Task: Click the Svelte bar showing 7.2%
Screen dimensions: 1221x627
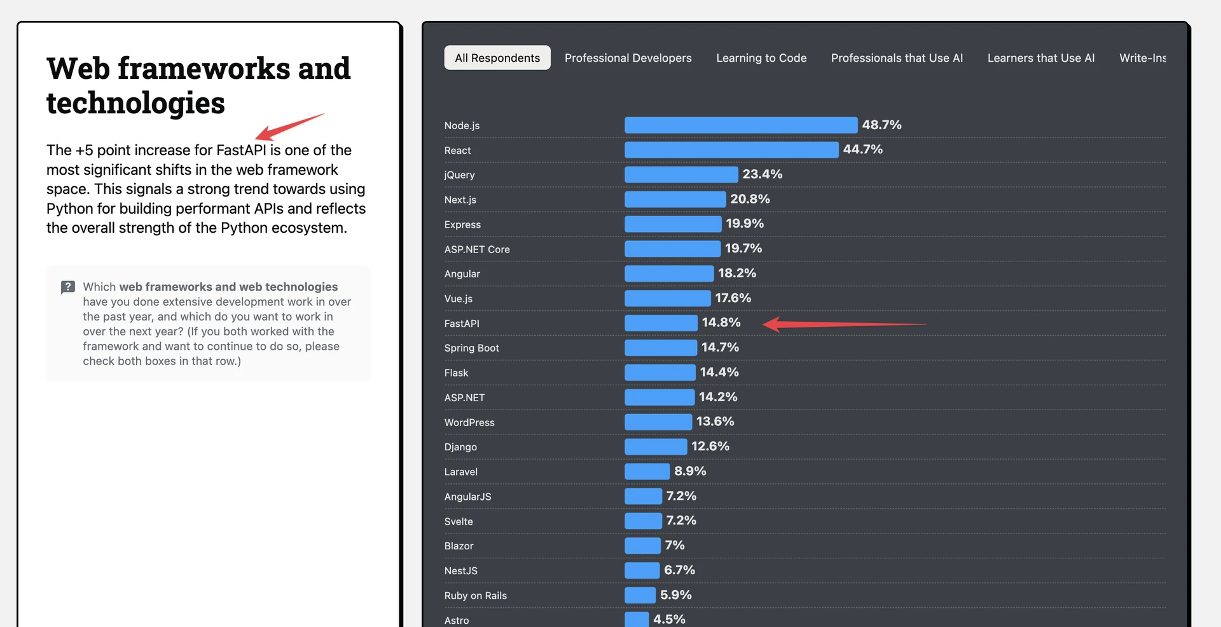Action: [643, 521]
